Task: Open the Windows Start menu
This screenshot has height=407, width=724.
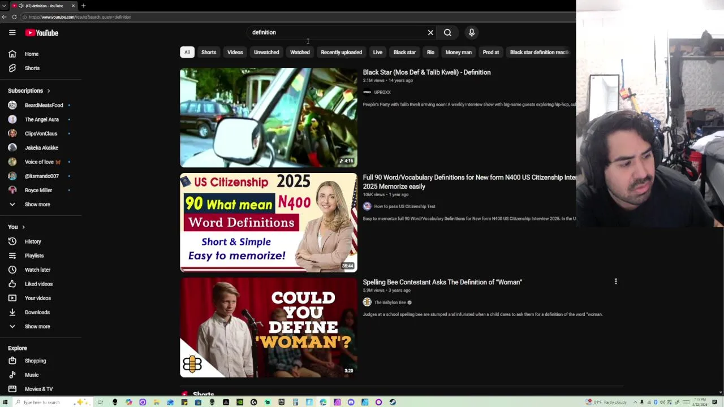Action: [x=4, y=402]
